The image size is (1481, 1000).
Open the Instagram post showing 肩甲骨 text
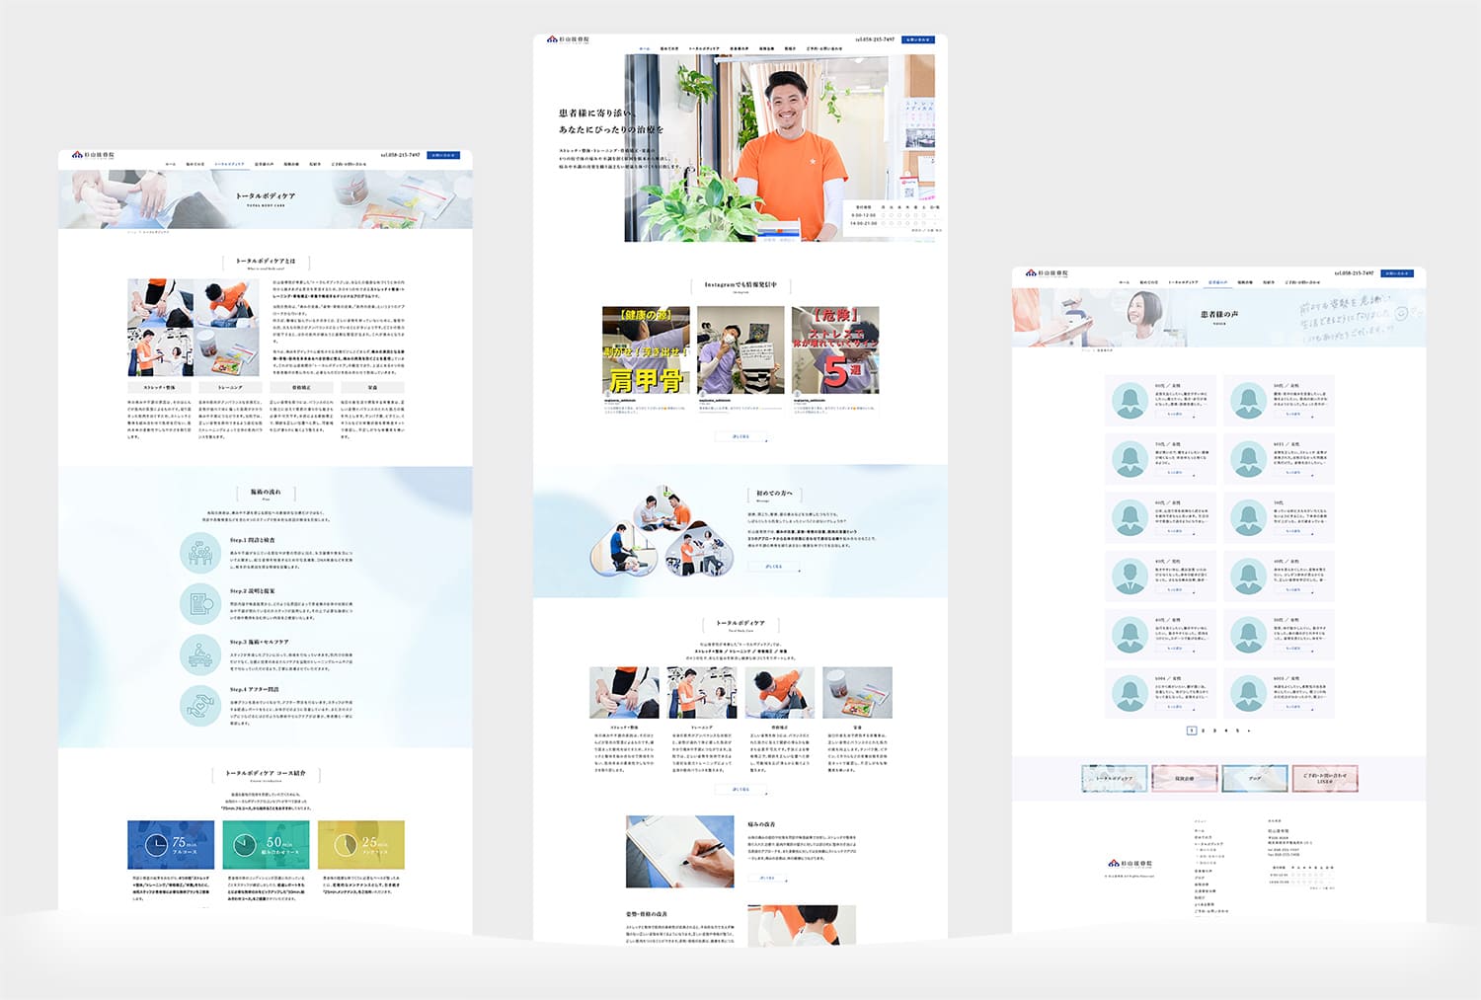click(646, 349)
